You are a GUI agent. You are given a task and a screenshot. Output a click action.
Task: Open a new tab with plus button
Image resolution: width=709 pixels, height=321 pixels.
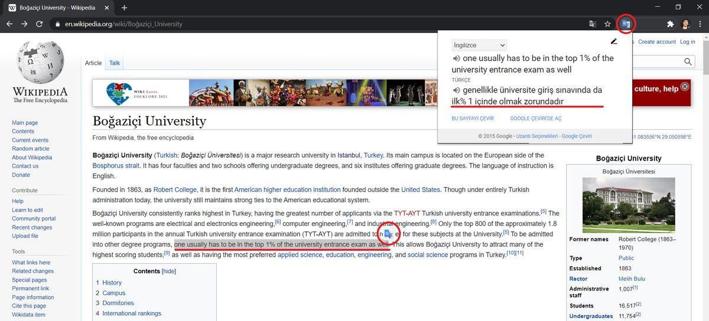coord(124,8)
